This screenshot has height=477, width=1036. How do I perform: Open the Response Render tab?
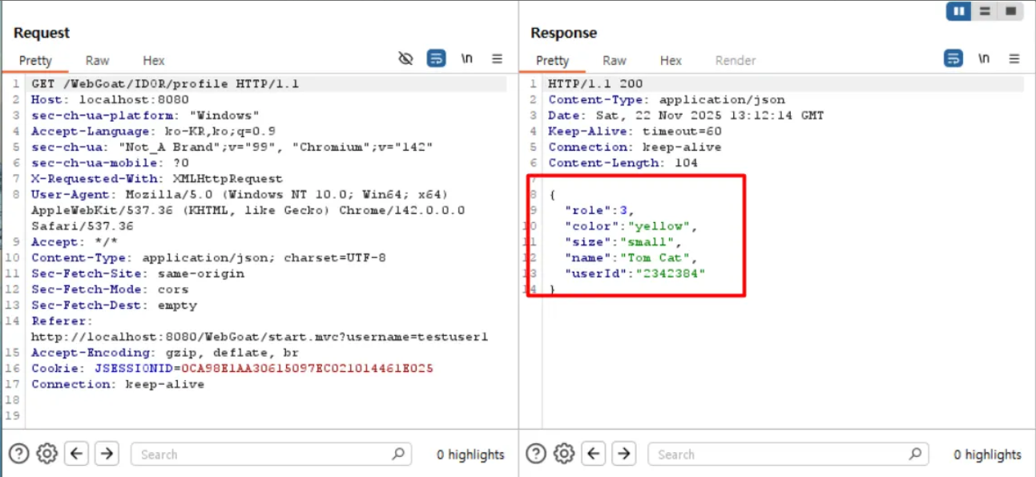click(736, 60)
